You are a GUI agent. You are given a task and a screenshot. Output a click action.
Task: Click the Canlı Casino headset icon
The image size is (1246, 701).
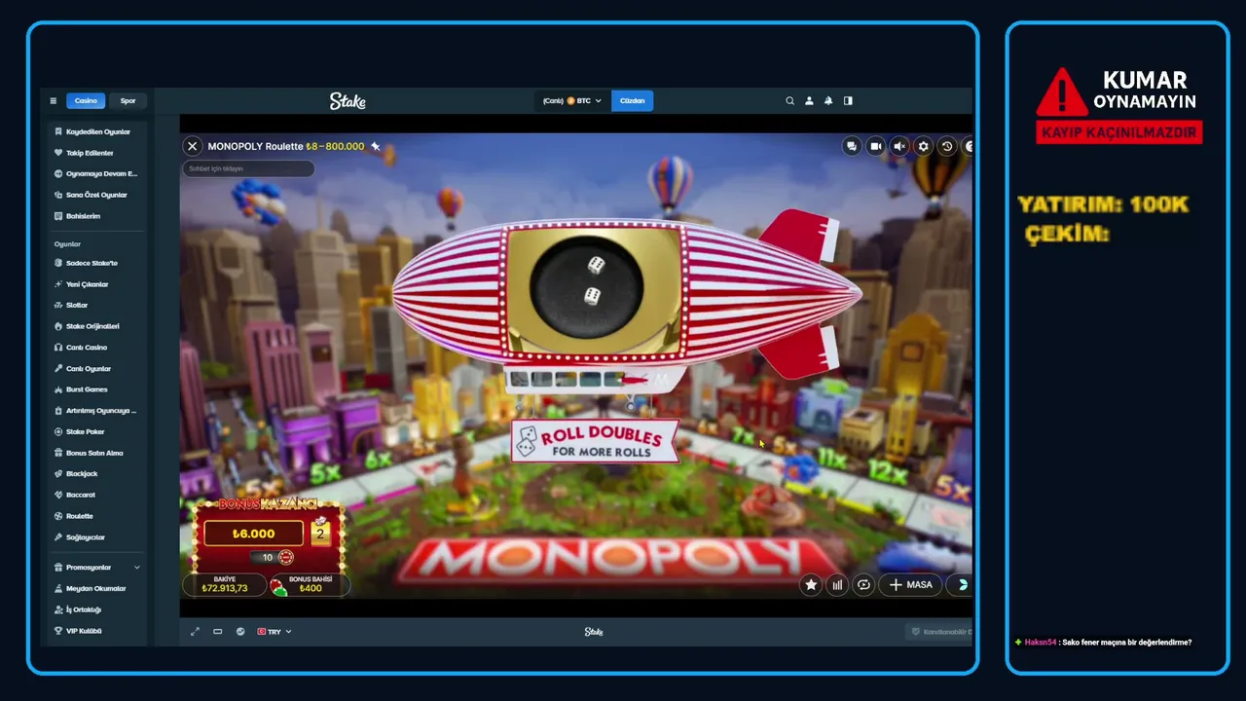(58, 348)
